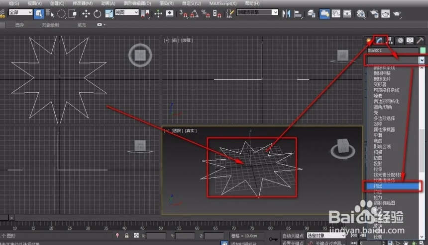Toggle the 3D Snaps magnet

tap(183, 13)
